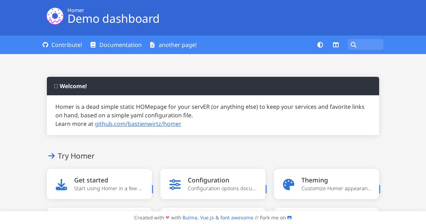Open the Bulma footer link

pos(190,218)
